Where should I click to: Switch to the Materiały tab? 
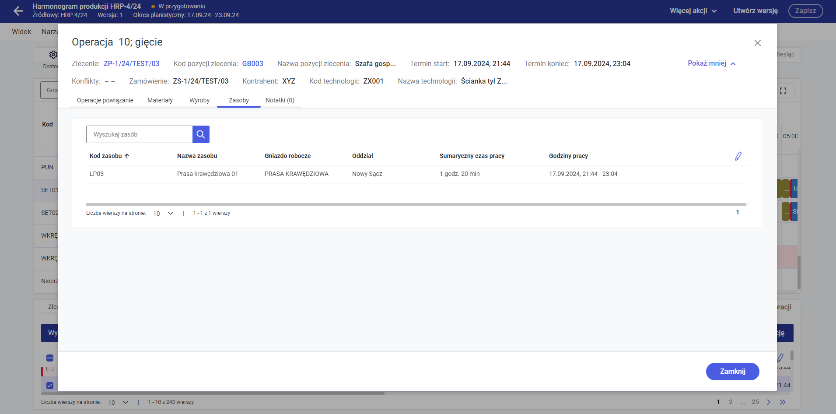click(160, 100)
